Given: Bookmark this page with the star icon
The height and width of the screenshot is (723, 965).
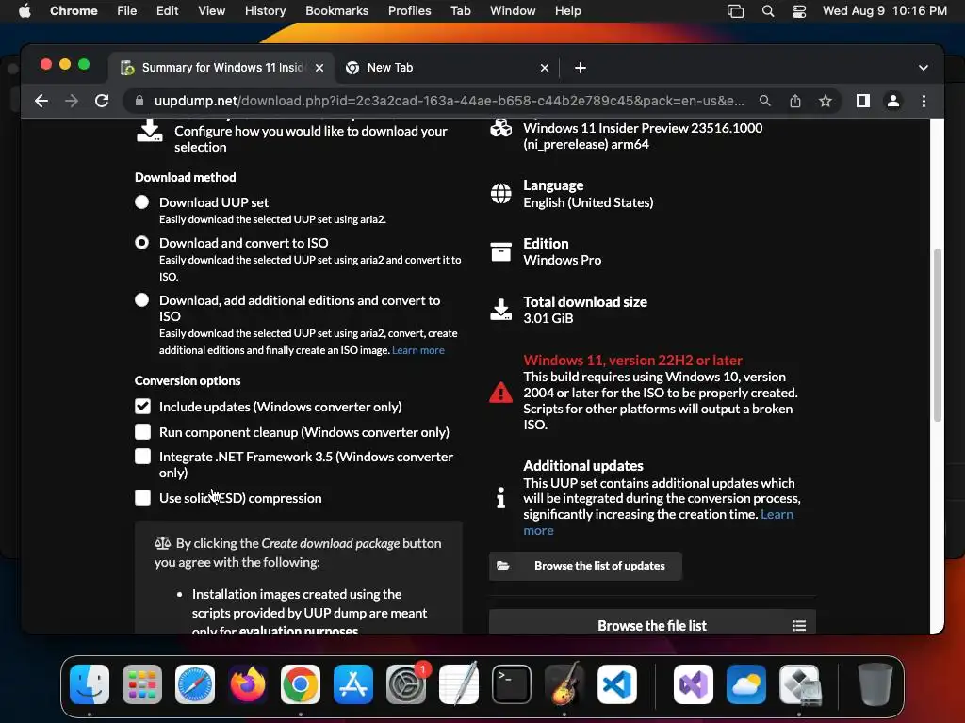Looking at the screenshot, I should [826, 101].
